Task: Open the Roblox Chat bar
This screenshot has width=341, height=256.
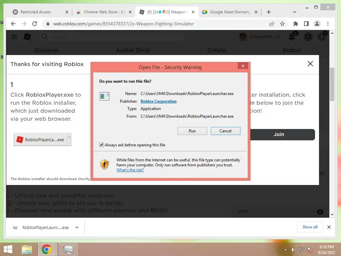Action: [x=280, y=211]
